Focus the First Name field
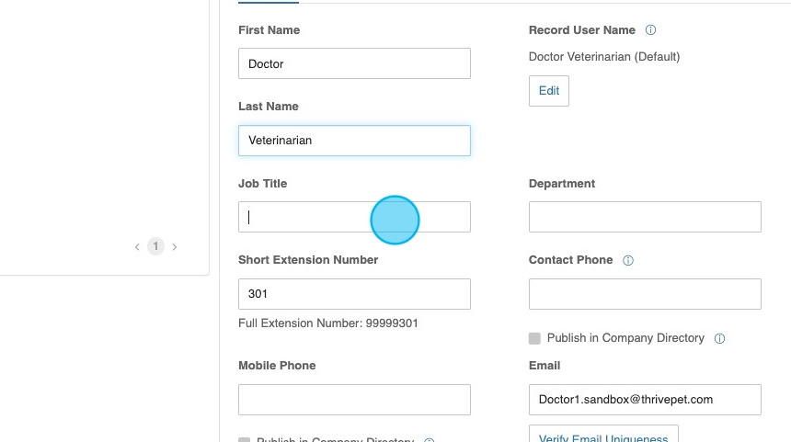 354,63
